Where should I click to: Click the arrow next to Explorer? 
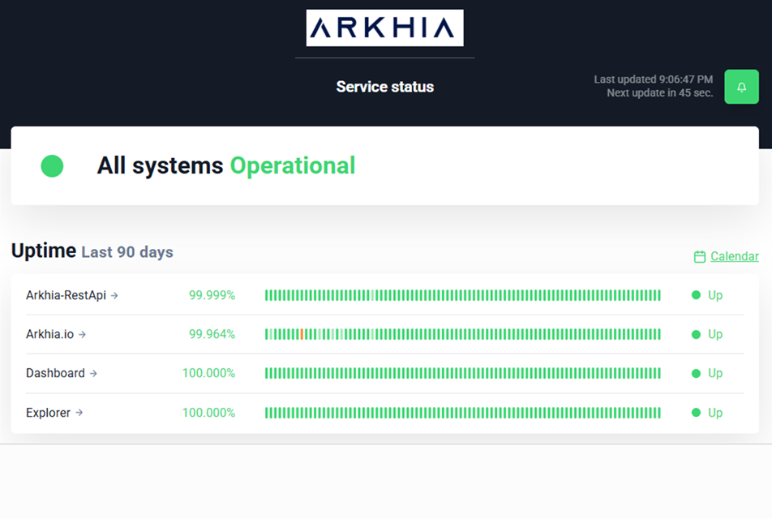[x=79, y=413]
